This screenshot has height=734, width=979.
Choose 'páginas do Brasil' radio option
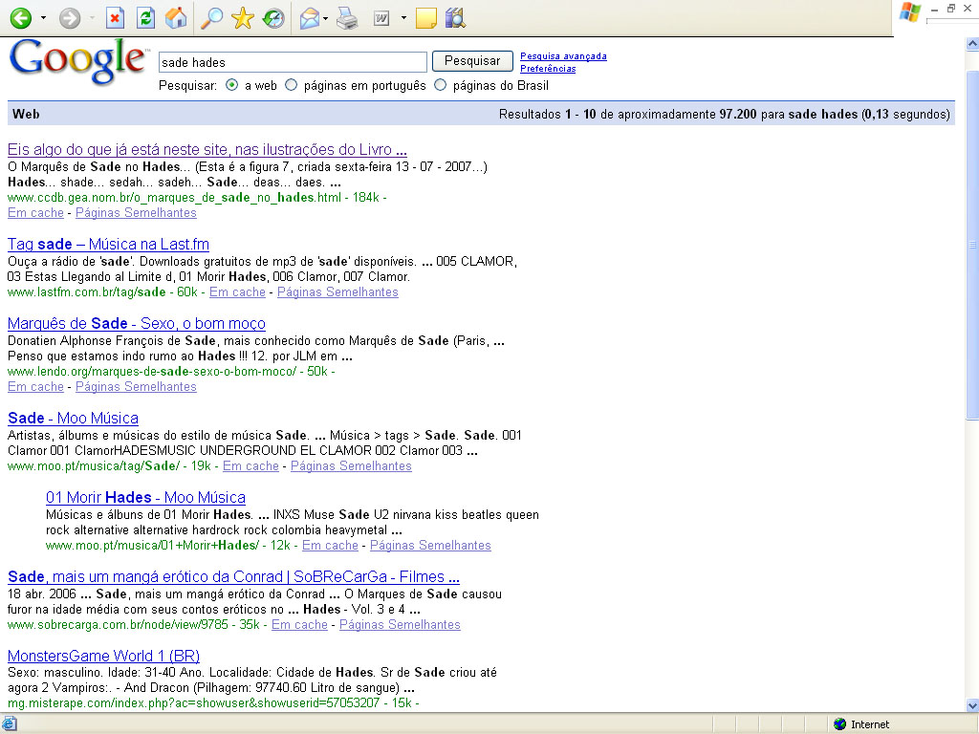pyautogui.click(x=441, y=85)
